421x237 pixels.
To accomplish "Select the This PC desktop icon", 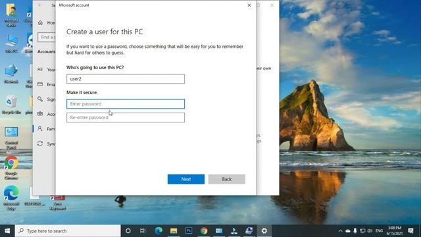I will 11,43.
